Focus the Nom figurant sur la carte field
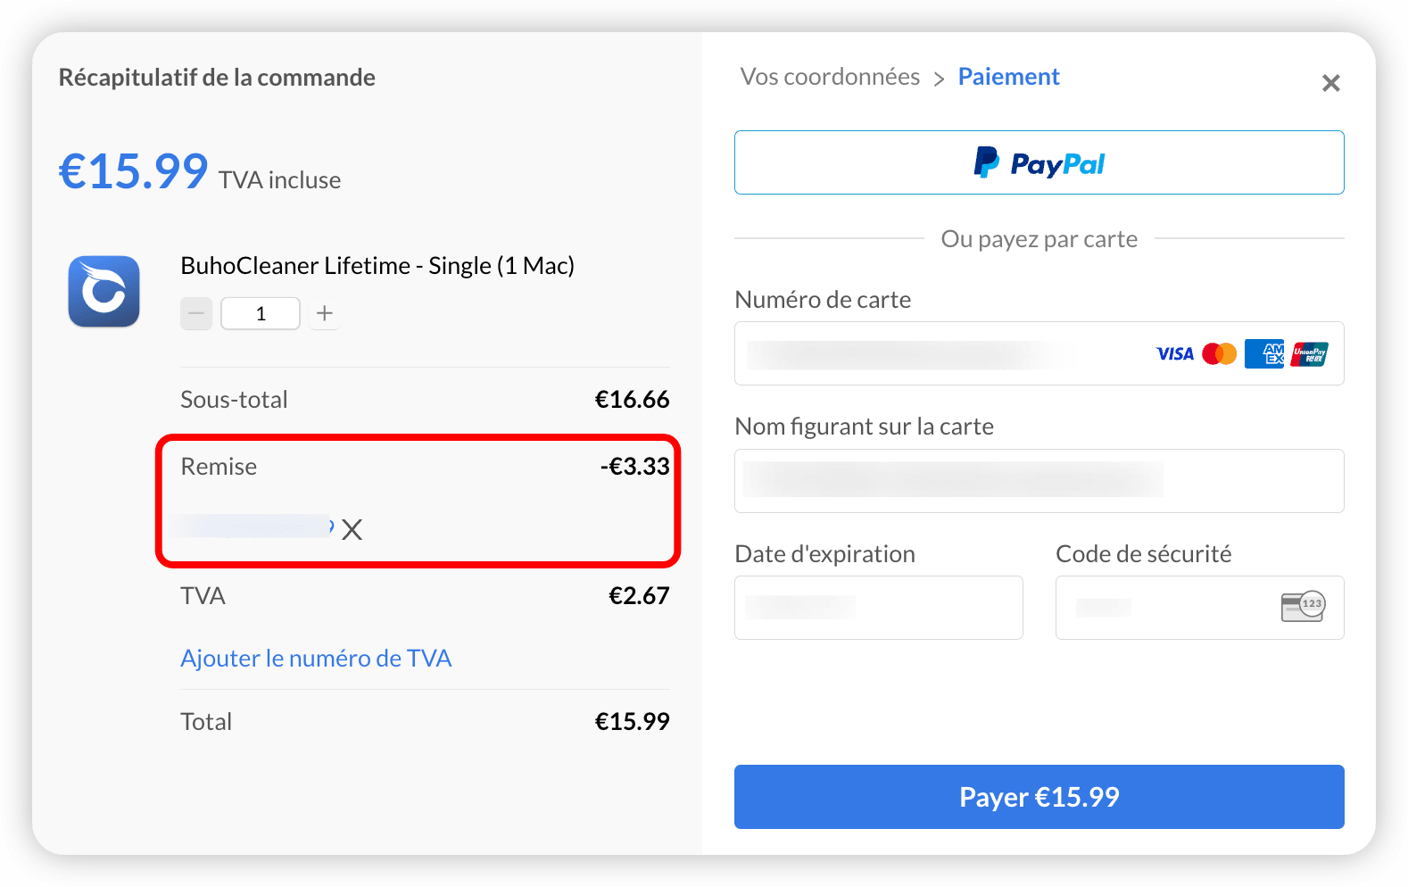The height and width of the screenshot is (887, 1408). tap(1039, 481)
